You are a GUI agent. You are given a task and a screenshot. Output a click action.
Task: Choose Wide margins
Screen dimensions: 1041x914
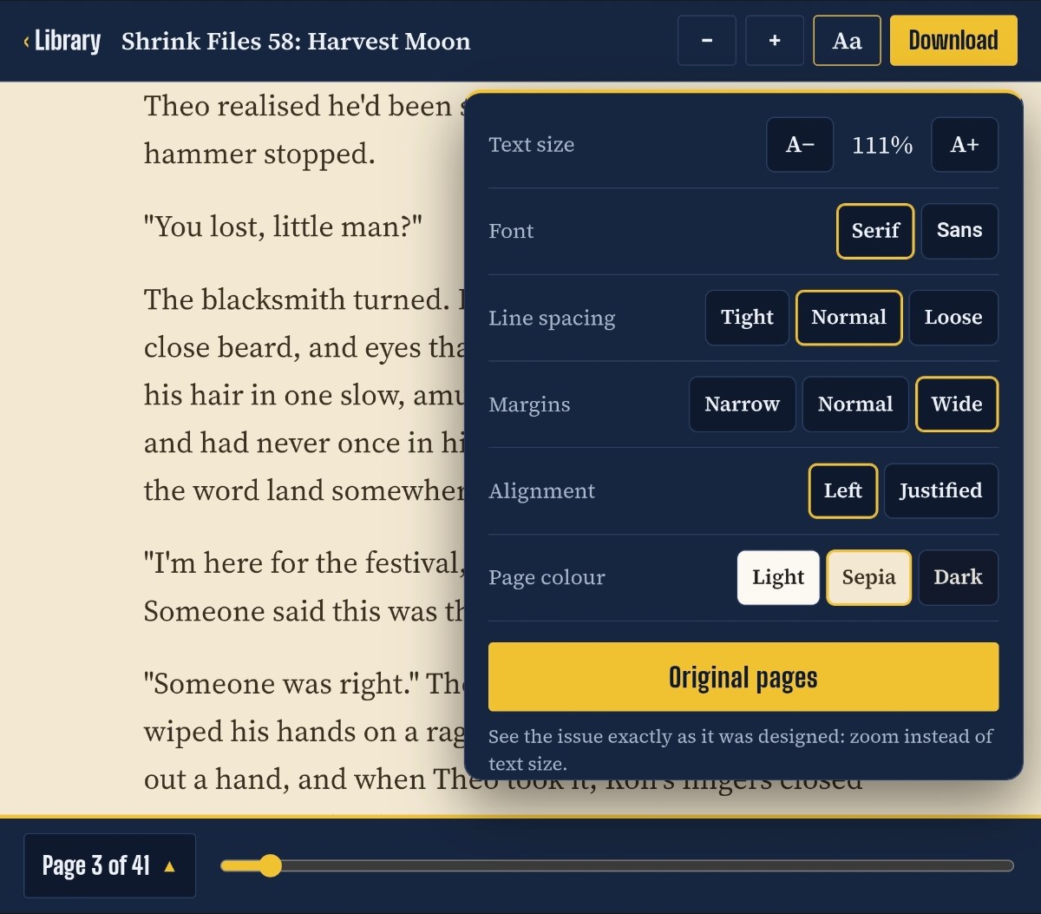point(957,404)
